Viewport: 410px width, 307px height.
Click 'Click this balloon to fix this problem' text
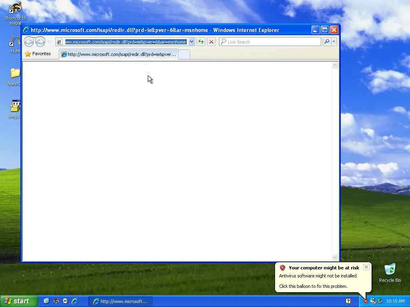point(313,286)
